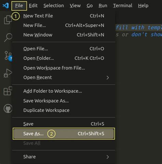Open the Explorer view icon
This screenshot has width=162, height=164.
tap(8, 20)
